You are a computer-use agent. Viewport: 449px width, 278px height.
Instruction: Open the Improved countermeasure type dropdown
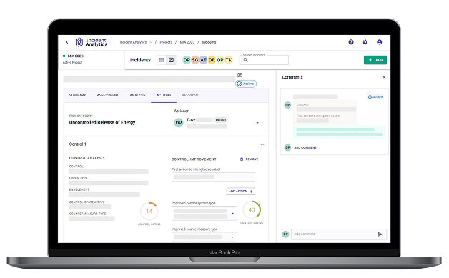pyautogui.click(x=204, y=237)
